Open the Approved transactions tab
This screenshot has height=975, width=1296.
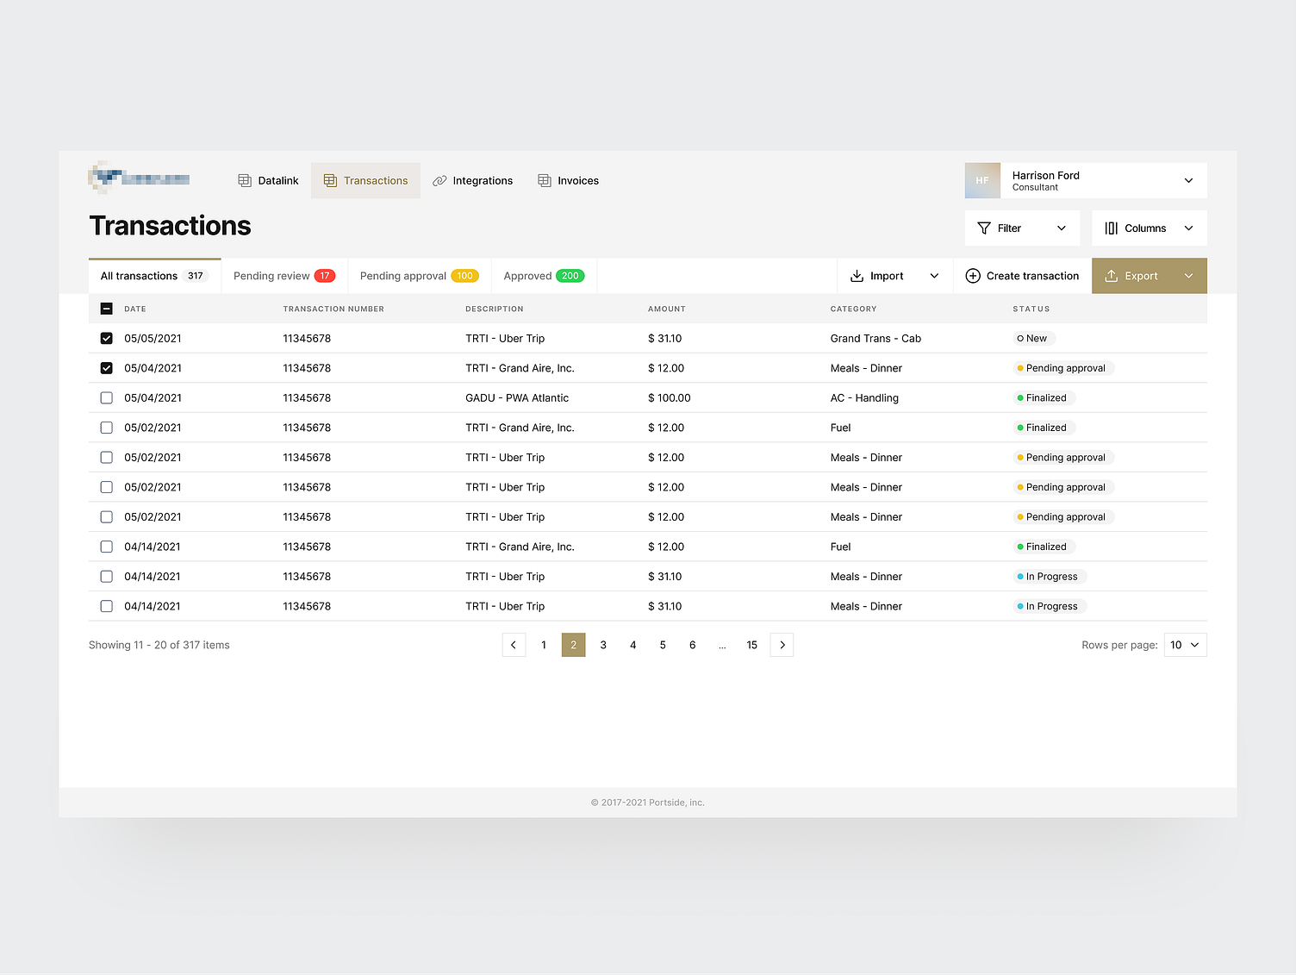[x=528, y=275]
